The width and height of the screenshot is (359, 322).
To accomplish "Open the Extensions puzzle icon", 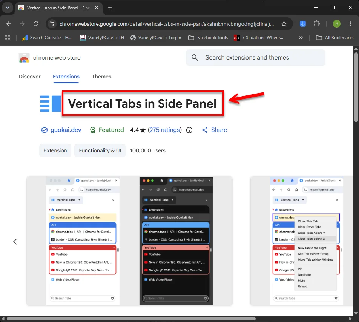I will point(316,24).
